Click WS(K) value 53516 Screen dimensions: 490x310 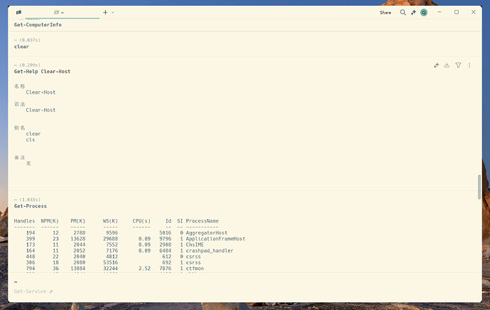point(110,262)
